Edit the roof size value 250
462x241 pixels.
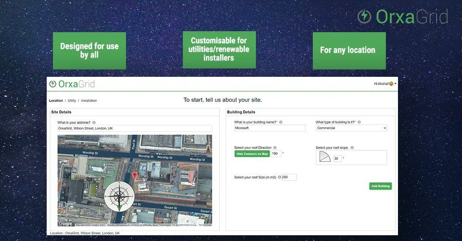289,177
